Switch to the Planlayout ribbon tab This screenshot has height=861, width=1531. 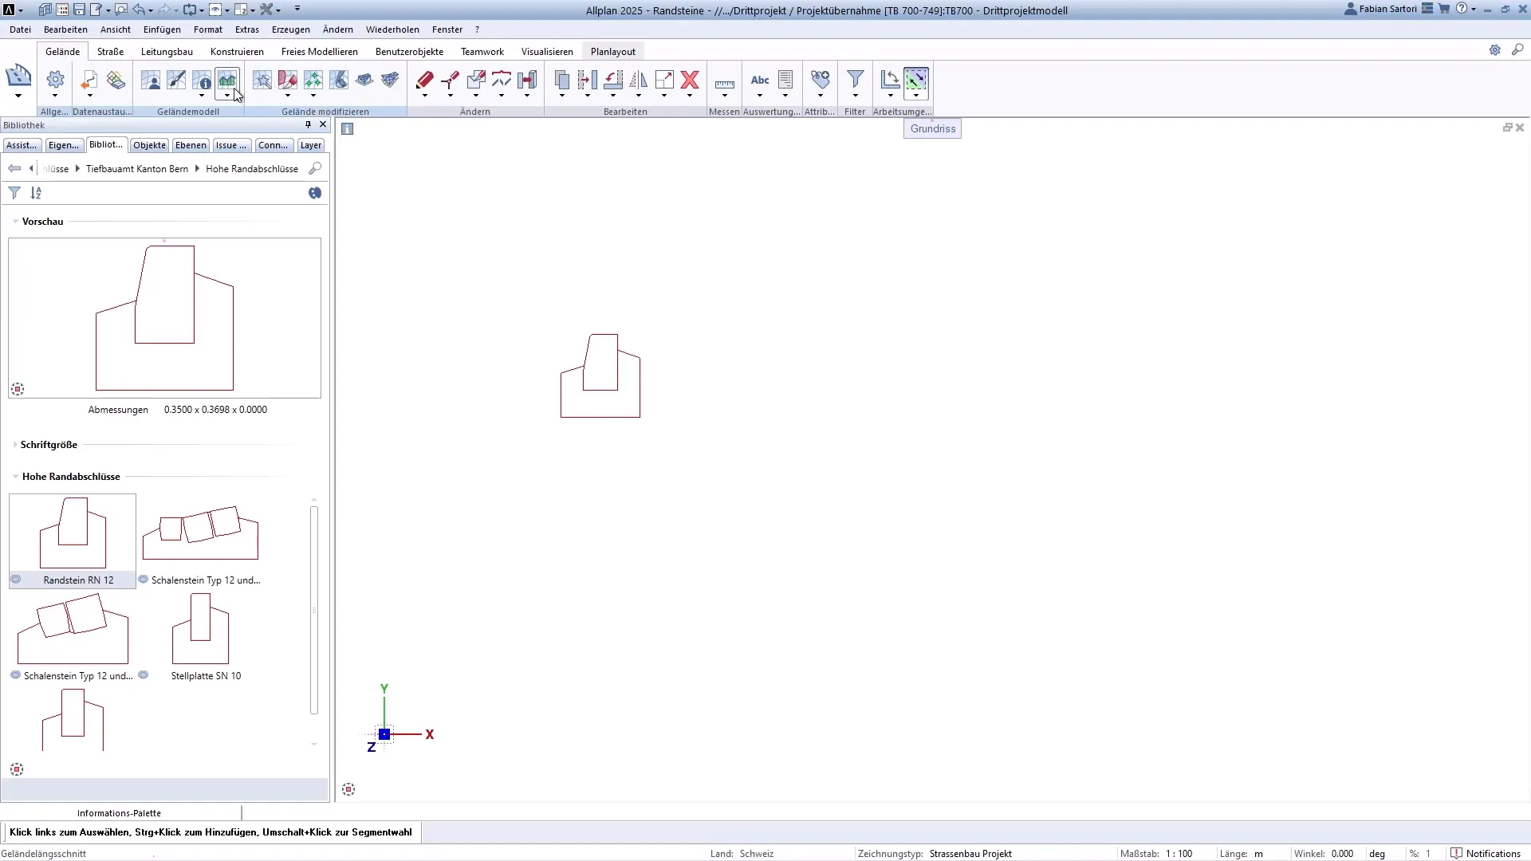pyautogui.click(x=612, y=51)
